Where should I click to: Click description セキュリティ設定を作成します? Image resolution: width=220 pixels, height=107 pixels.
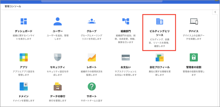58,73
